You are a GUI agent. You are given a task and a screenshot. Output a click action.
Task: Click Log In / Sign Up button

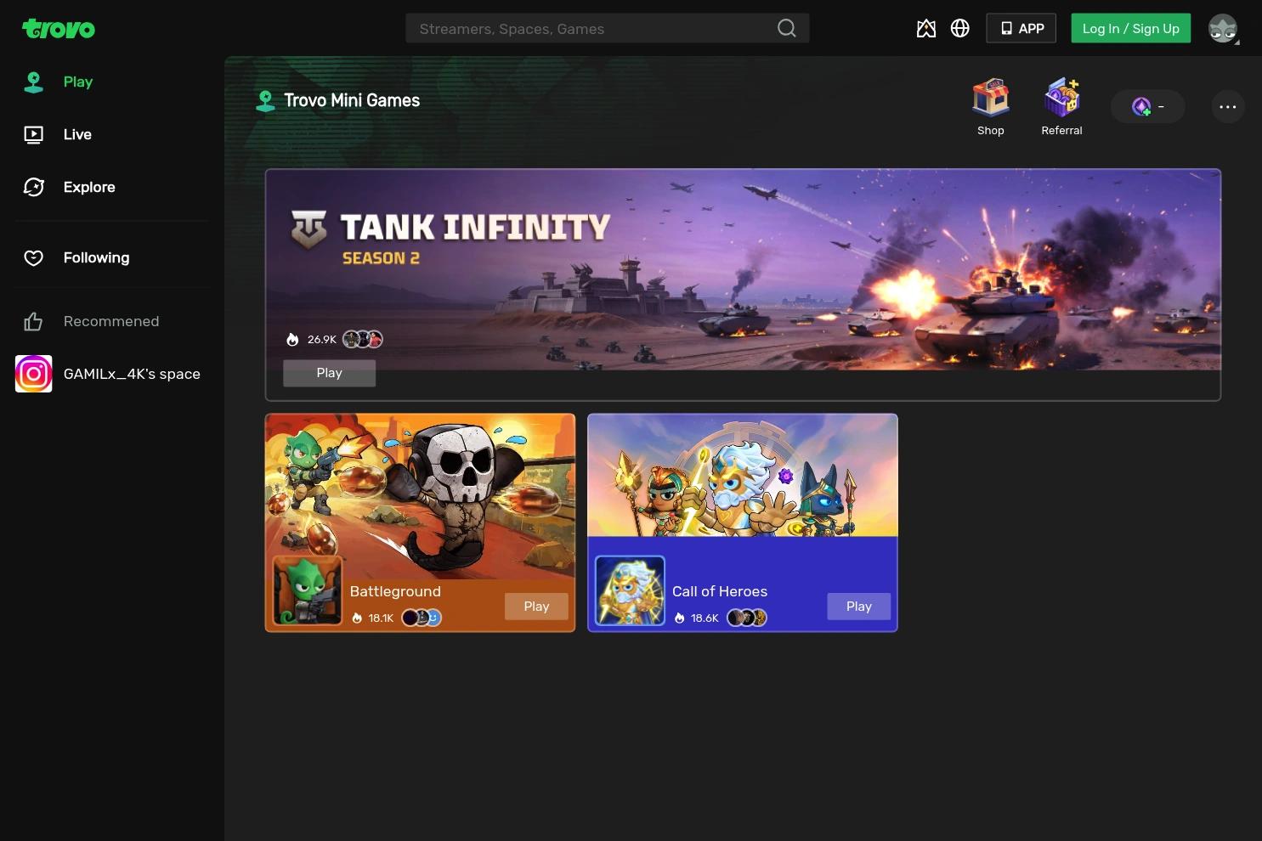[1131, 29]
